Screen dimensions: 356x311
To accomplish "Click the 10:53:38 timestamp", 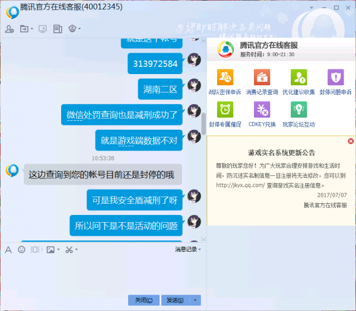I will coord(103,158).
